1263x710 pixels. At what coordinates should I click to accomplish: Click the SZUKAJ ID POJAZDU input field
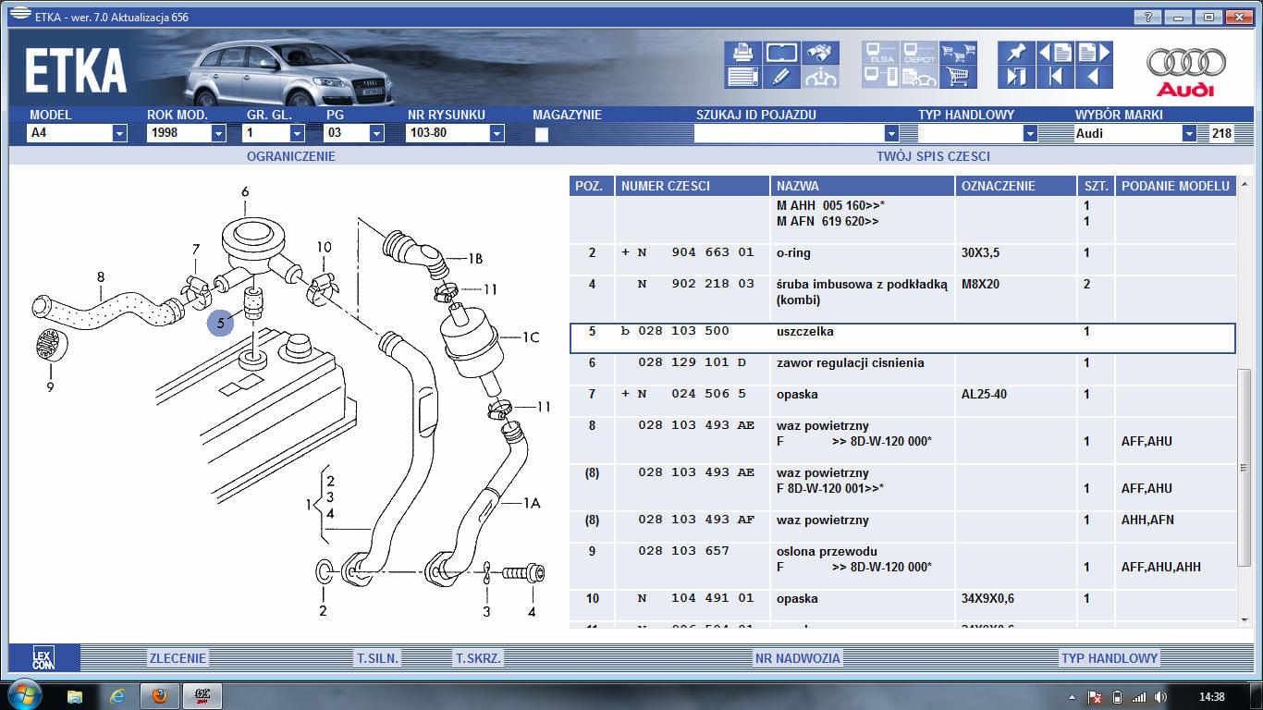[789, 134]
